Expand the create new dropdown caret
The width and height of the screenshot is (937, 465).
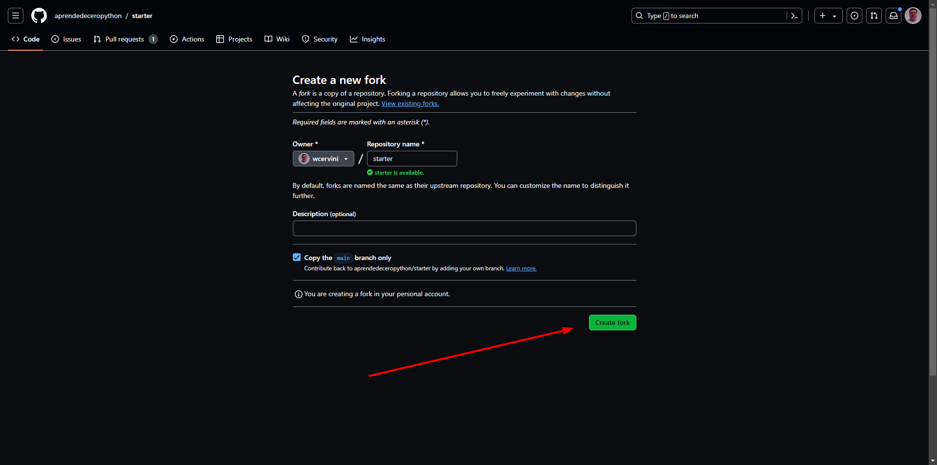[835, 16]
